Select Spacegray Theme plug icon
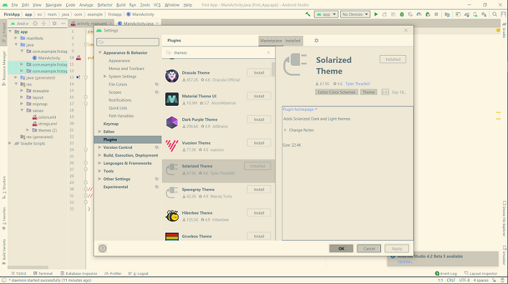This screenshot has height=284, width=508. coord(171,193)
